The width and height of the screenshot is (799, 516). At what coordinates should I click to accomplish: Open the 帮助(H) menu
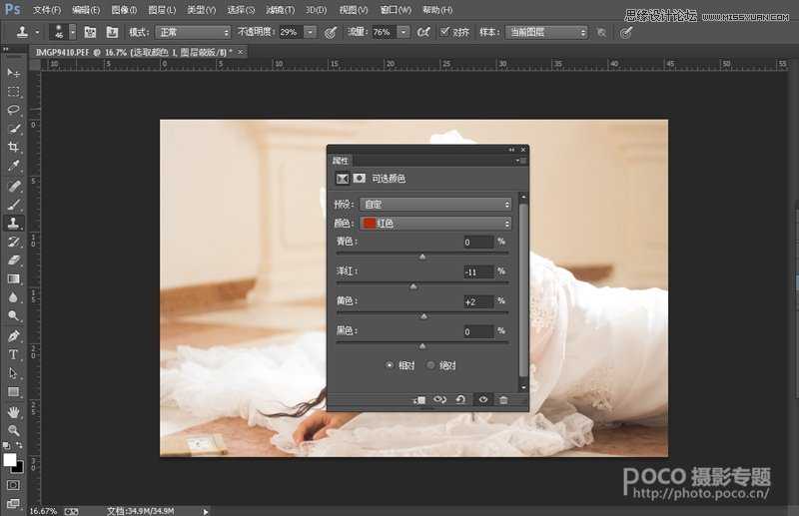click(x=436, y=10)
